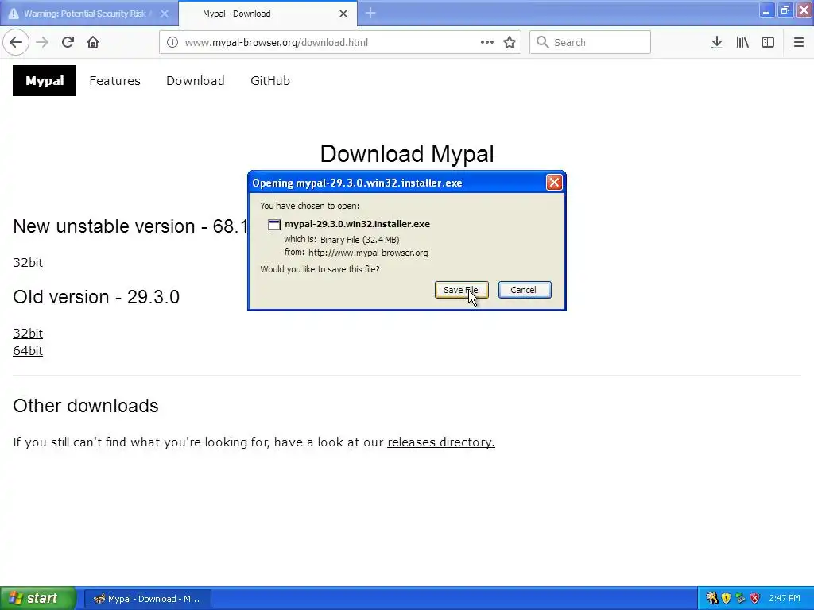Click the network connection tray icon
814x610 pixels.
click(741, 598)
